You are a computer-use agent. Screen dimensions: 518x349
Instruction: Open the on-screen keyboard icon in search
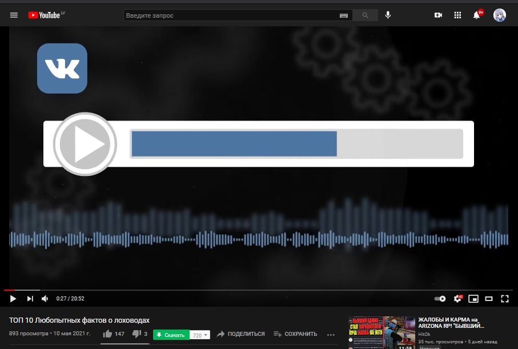344,15
